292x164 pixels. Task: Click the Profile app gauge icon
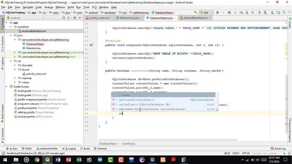click(x=241, y=12)
